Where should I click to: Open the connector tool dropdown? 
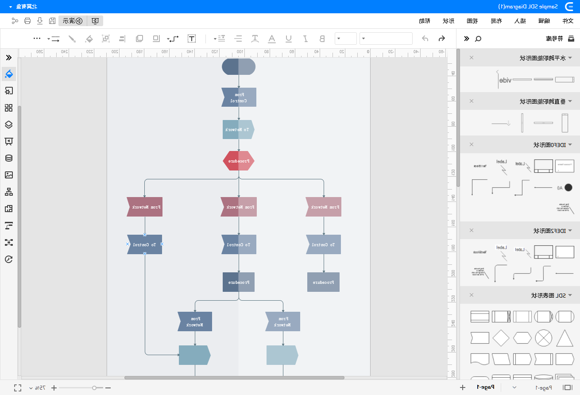tap(173, 39)
